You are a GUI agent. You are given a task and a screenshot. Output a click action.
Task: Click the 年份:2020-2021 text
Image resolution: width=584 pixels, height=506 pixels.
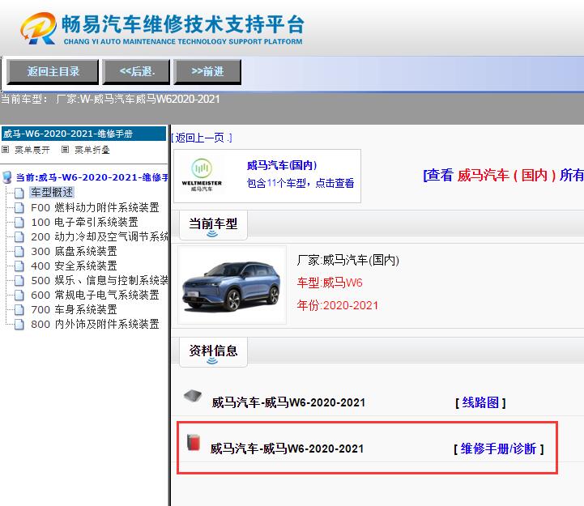[x=338, y=306]
